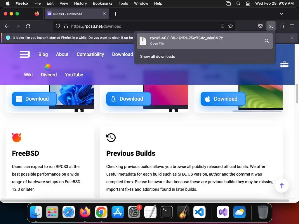The image size is (299, 224).
Task: Open the toolbox icon in site header
Action: [x=284, y=64]
